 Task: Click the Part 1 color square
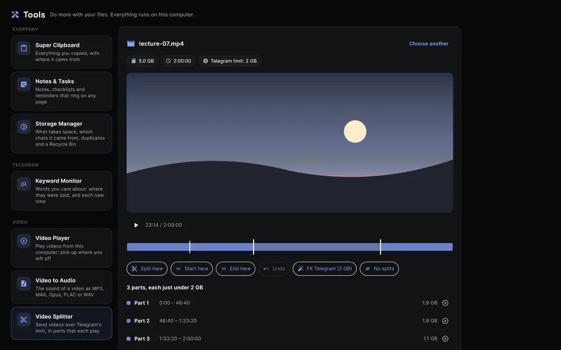point(128,303)
